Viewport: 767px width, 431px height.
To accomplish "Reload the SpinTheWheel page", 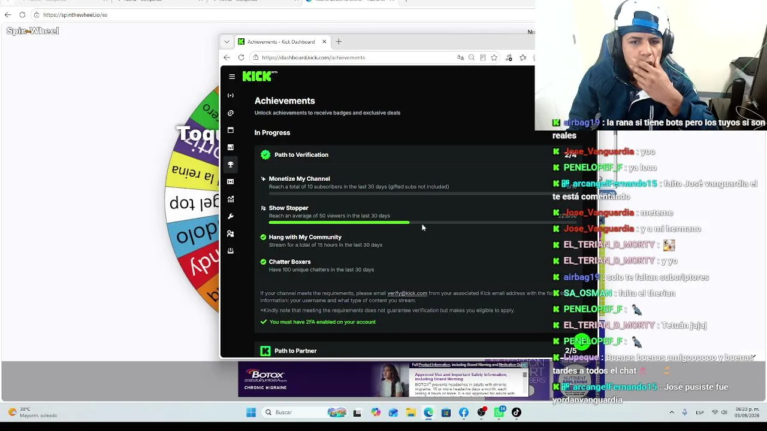I will click(x=22, y=14).
